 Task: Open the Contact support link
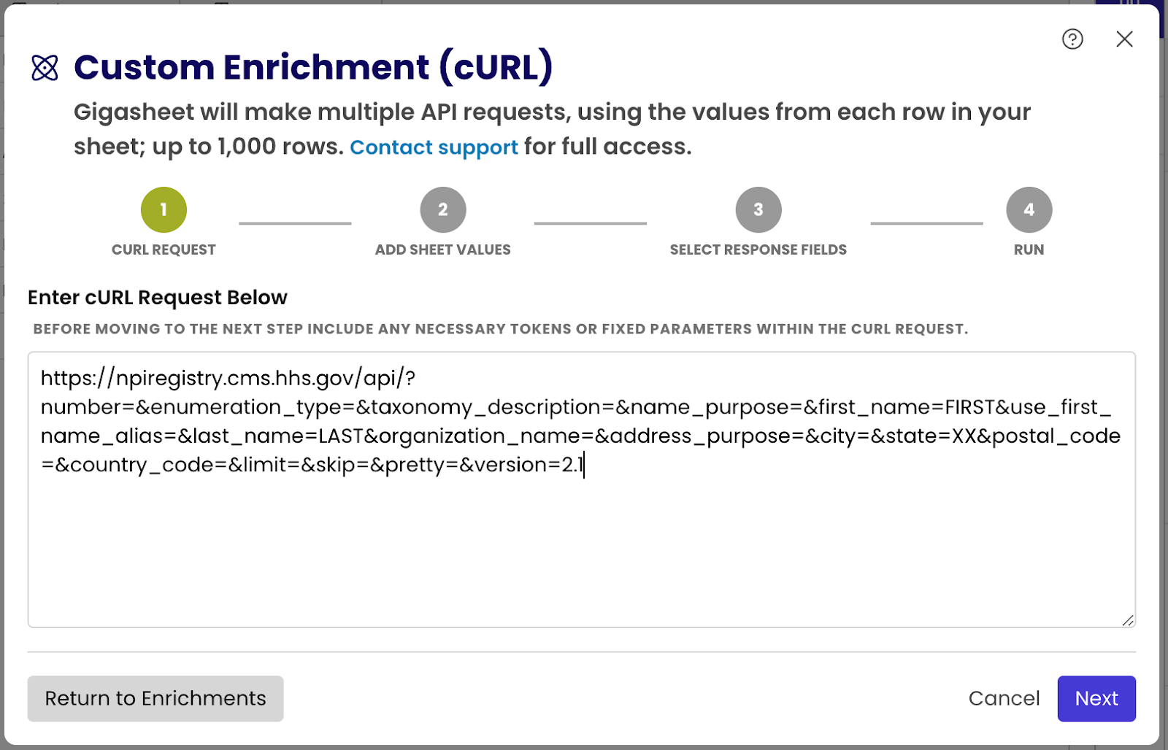(x=434, y=147)
